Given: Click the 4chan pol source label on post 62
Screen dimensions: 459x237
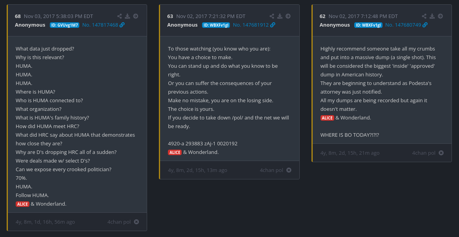Looking at the screenshot, I should pyautogui.click(x=424, y=153).
